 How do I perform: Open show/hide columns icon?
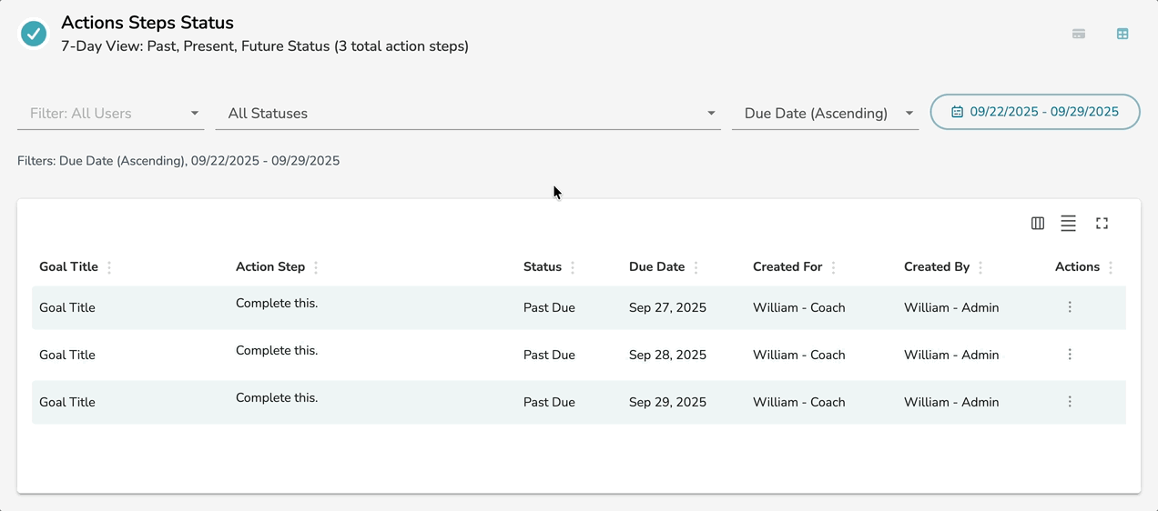coord(1037,224)
